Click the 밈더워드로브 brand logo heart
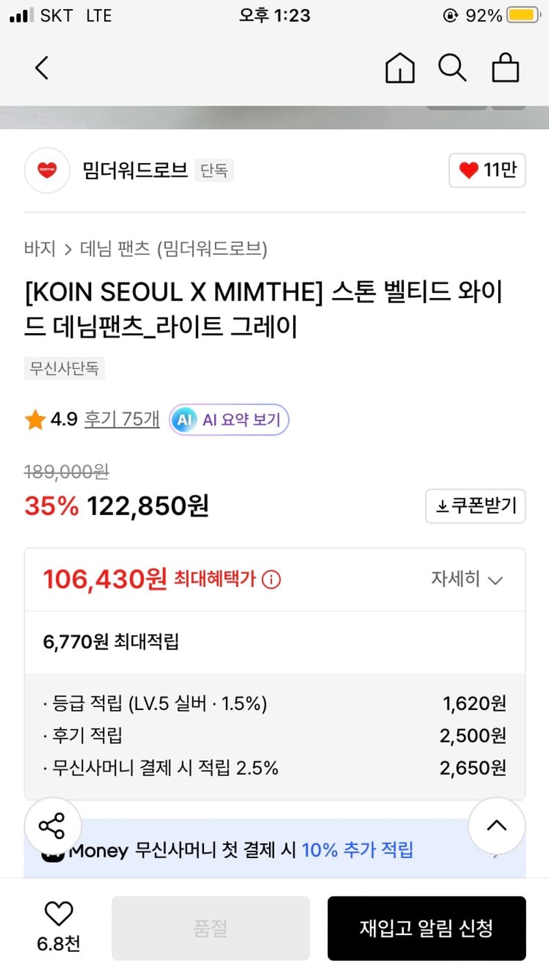Image resolution: width=549 pixels, height=978 pixels. 47,170
